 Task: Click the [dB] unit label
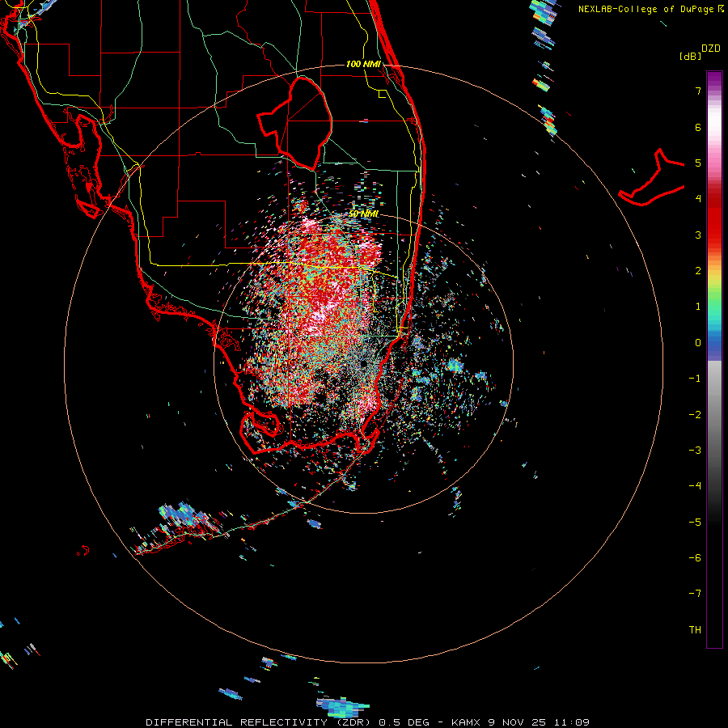(690, 56)
